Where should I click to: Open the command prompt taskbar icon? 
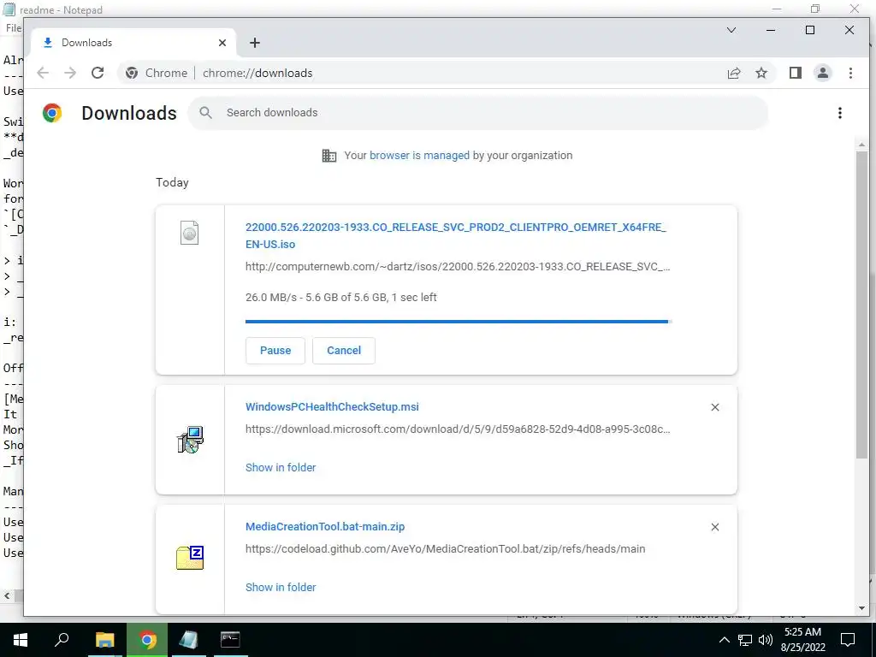pos(230,640)
